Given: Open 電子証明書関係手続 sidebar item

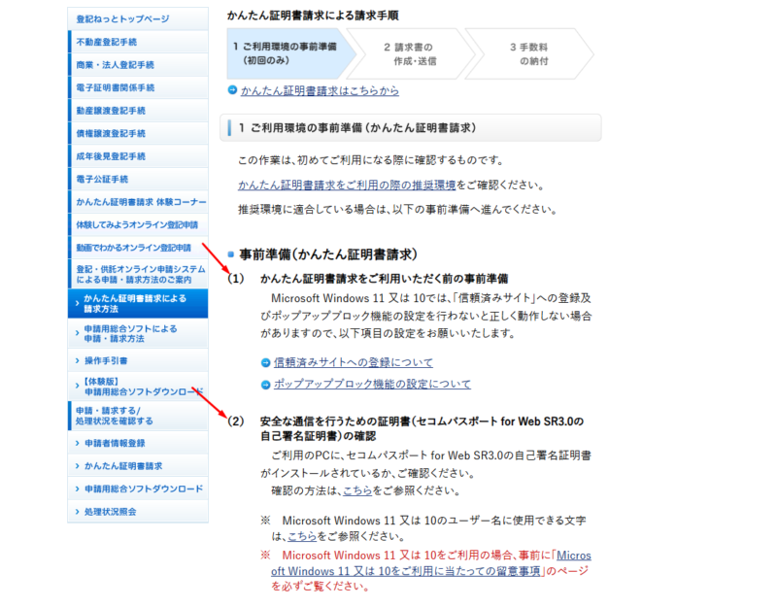Looking at the screenshot, I should [x=115, y=87].
